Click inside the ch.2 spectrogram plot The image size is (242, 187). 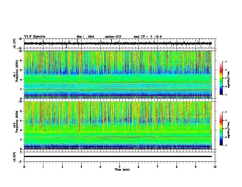click(118, 125)
